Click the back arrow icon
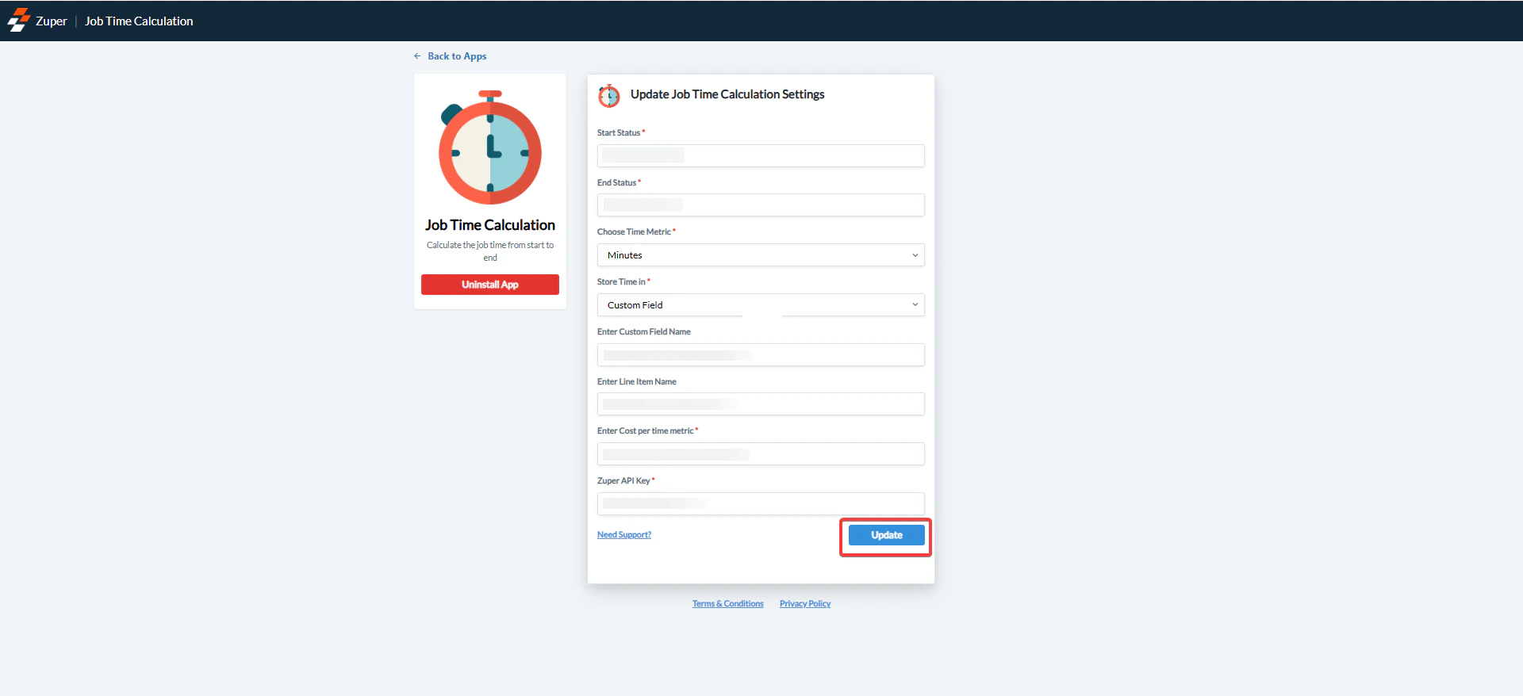 point(417,56)
